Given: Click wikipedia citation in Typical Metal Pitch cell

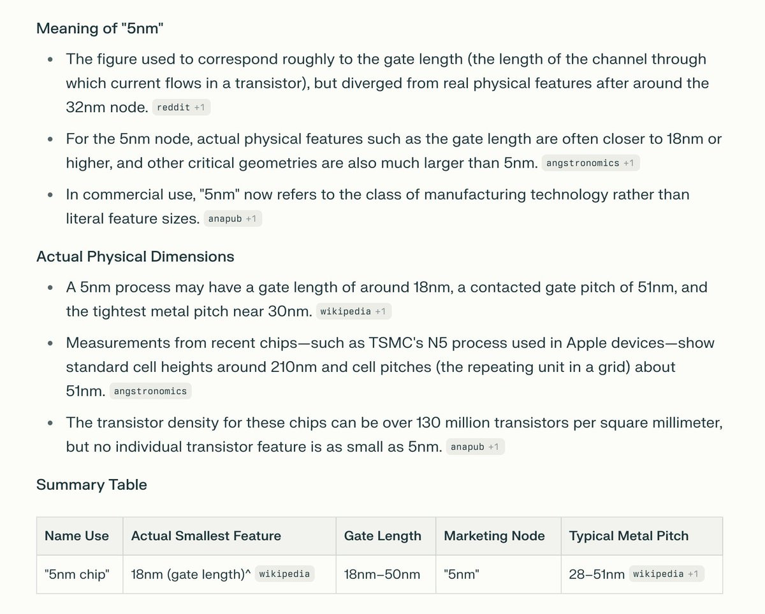Looking at the screenshot, I should tap(666, 574).
